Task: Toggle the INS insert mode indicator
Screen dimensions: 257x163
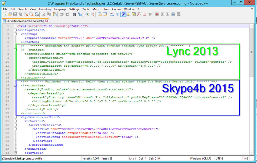Action: pos(246,158)
